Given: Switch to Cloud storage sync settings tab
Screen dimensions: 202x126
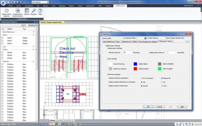Looking at the screenshot, I should (x=148, y=41).
